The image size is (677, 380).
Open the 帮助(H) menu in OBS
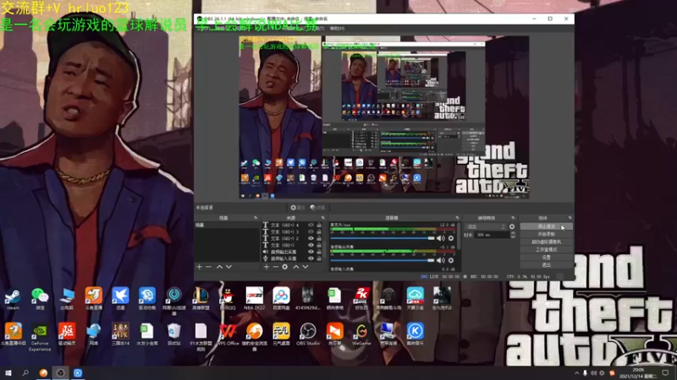click(x=337, y=29)
